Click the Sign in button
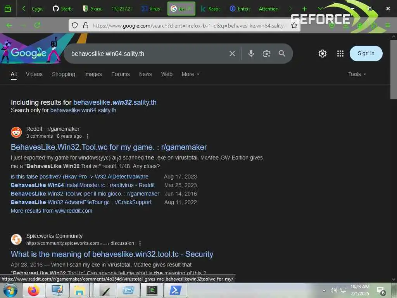 point(366,54)
